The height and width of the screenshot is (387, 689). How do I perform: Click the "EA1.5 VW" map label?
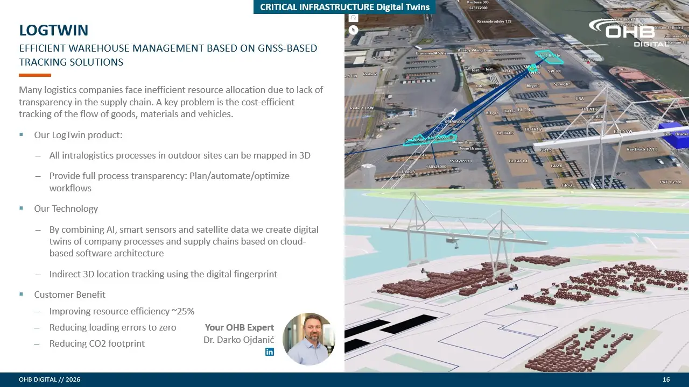point(623,131)
